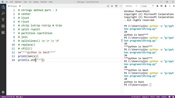Click the '# strings method part - 3' comment
The width and height of the screenshot is (175, 98).
[x=38, y=10]
